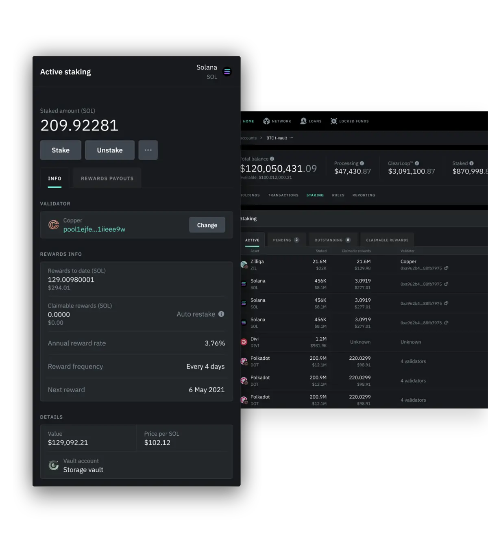The height and width of the screenshot is (541, 488).
Task: Click the Solana logo in Active staking header
Action: point(227,72)
